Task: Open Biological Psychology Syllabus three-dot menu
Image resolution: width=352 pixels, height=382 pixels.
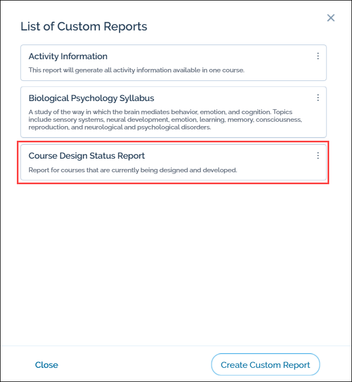Action: pyautogui.click(x=318, y=98)
